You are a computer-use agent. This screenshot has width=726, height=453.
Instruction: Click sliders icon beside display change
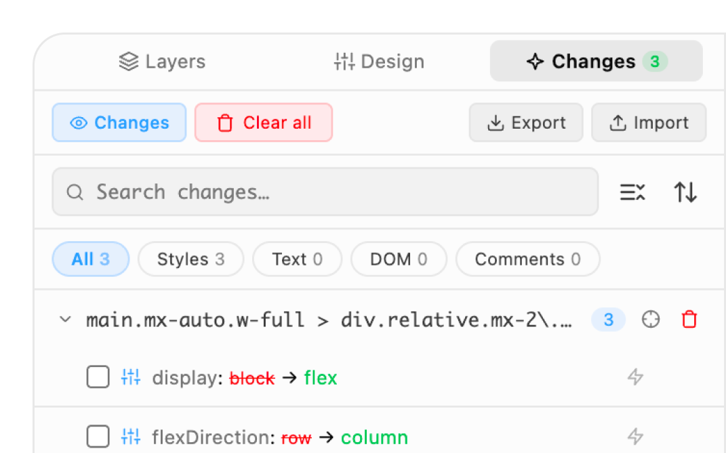point(131,377)
